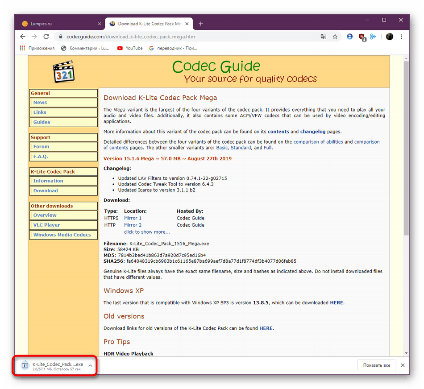This screenshot has height=389, width=424.
Task: Go forward in browser history
Action: pos(34,37)
